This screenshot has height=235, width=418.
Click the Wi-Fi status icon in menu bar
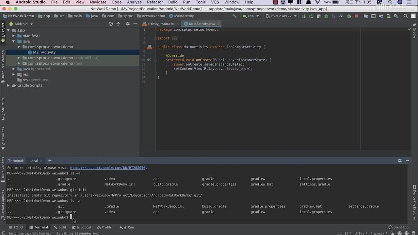pos(317,2)
